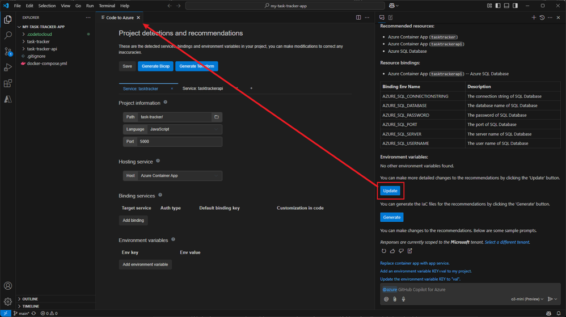Viewport: 566px width, 317px height.
Task: Go back in navigation history
Action: 170,6
